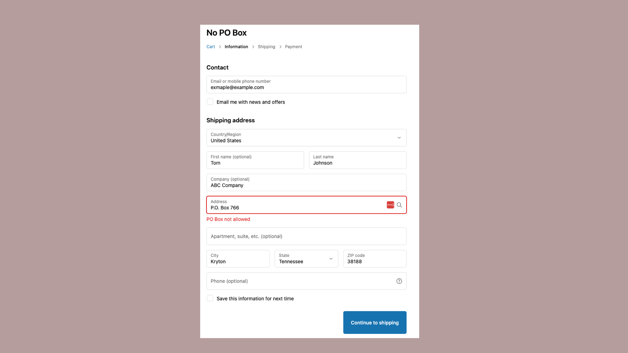Enable the Email me with news and offers checkbox
The height and width of the screenshot is (353, 628).
point(210,102)
